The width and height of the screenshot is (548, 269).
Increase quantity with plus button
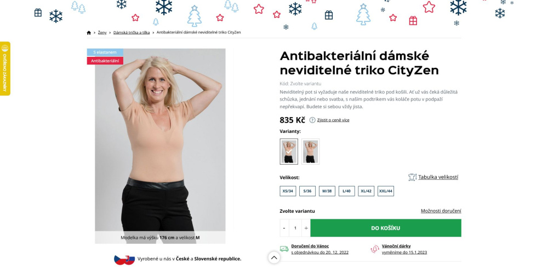click(306, 228)
